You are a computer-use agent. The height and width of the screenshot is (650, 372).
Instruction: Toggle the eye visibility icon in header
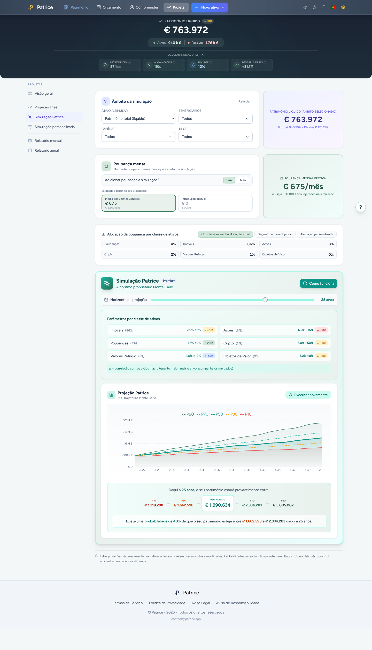pos(305,7)
